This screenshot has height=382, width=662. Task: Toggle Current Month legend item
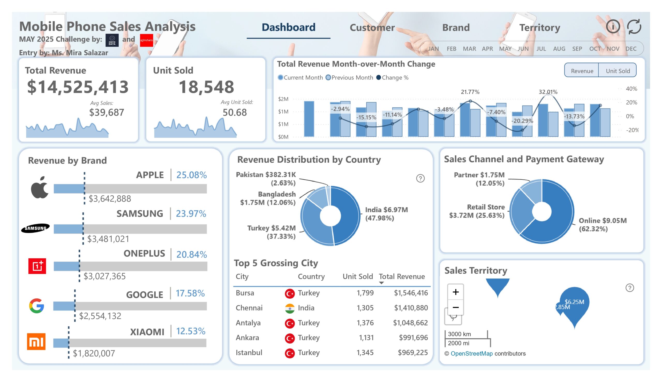pyautogui.click(x=300, y=77)
